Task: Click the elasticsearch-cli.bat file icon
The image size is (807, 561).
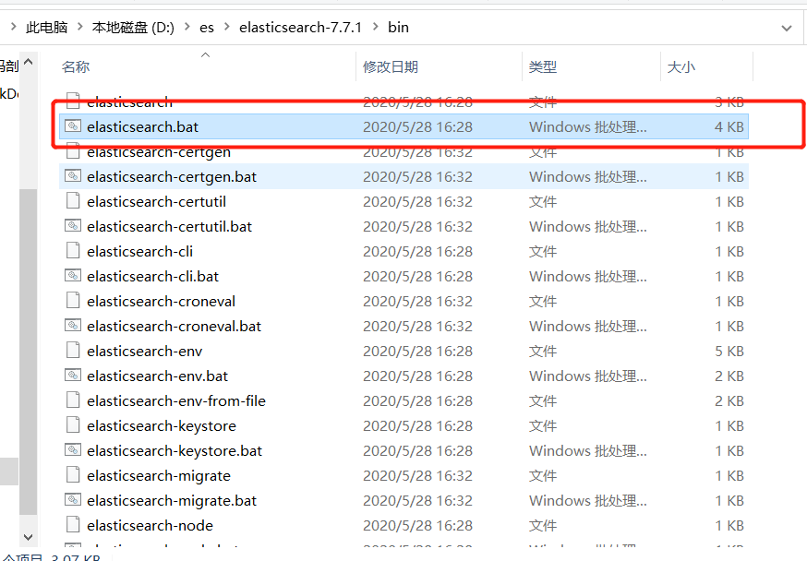Action: pyautogui.click(x=73, y=276)
